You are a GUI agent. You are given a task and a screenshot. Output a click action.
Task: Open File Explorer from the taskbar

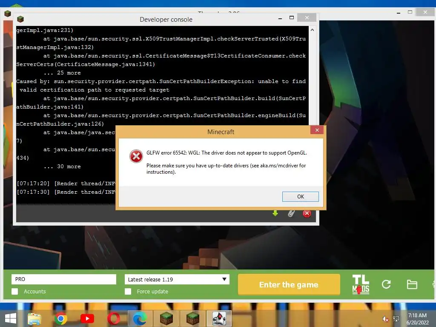click(34, 318)
